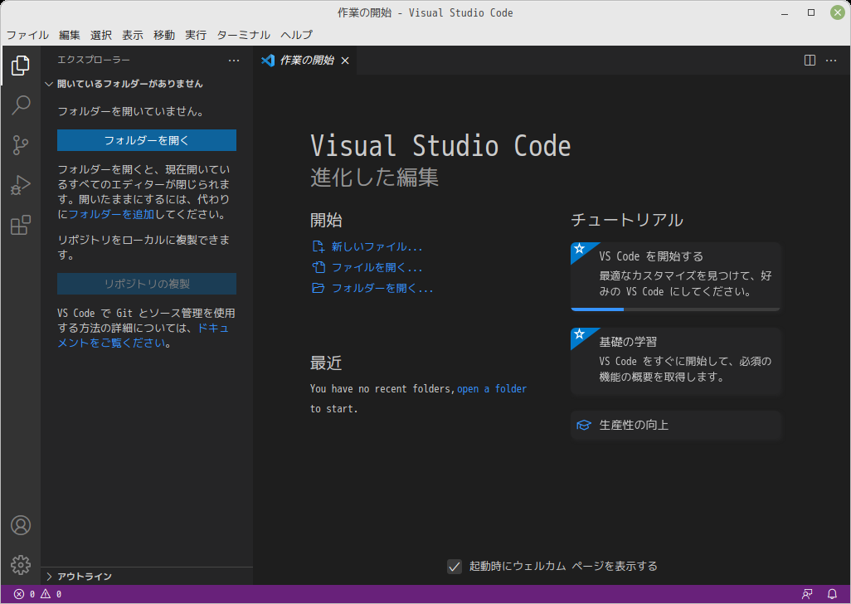
Task: Open the 表示 menu
Action: [133, 36]
